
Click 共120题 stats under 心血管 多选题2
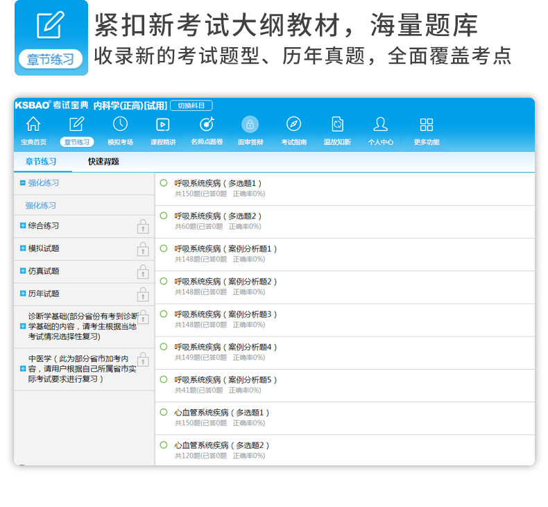coord(220,456)
